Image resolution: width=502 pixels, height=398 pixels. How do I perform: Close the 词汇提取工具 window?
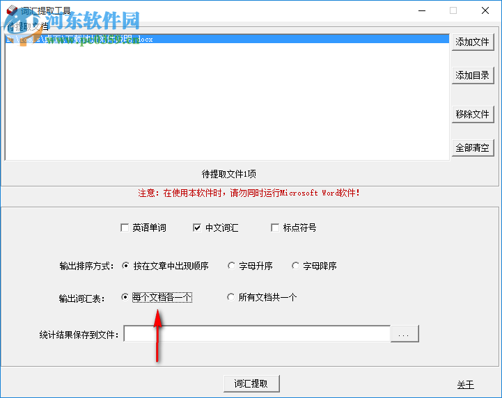pos(485,10)
